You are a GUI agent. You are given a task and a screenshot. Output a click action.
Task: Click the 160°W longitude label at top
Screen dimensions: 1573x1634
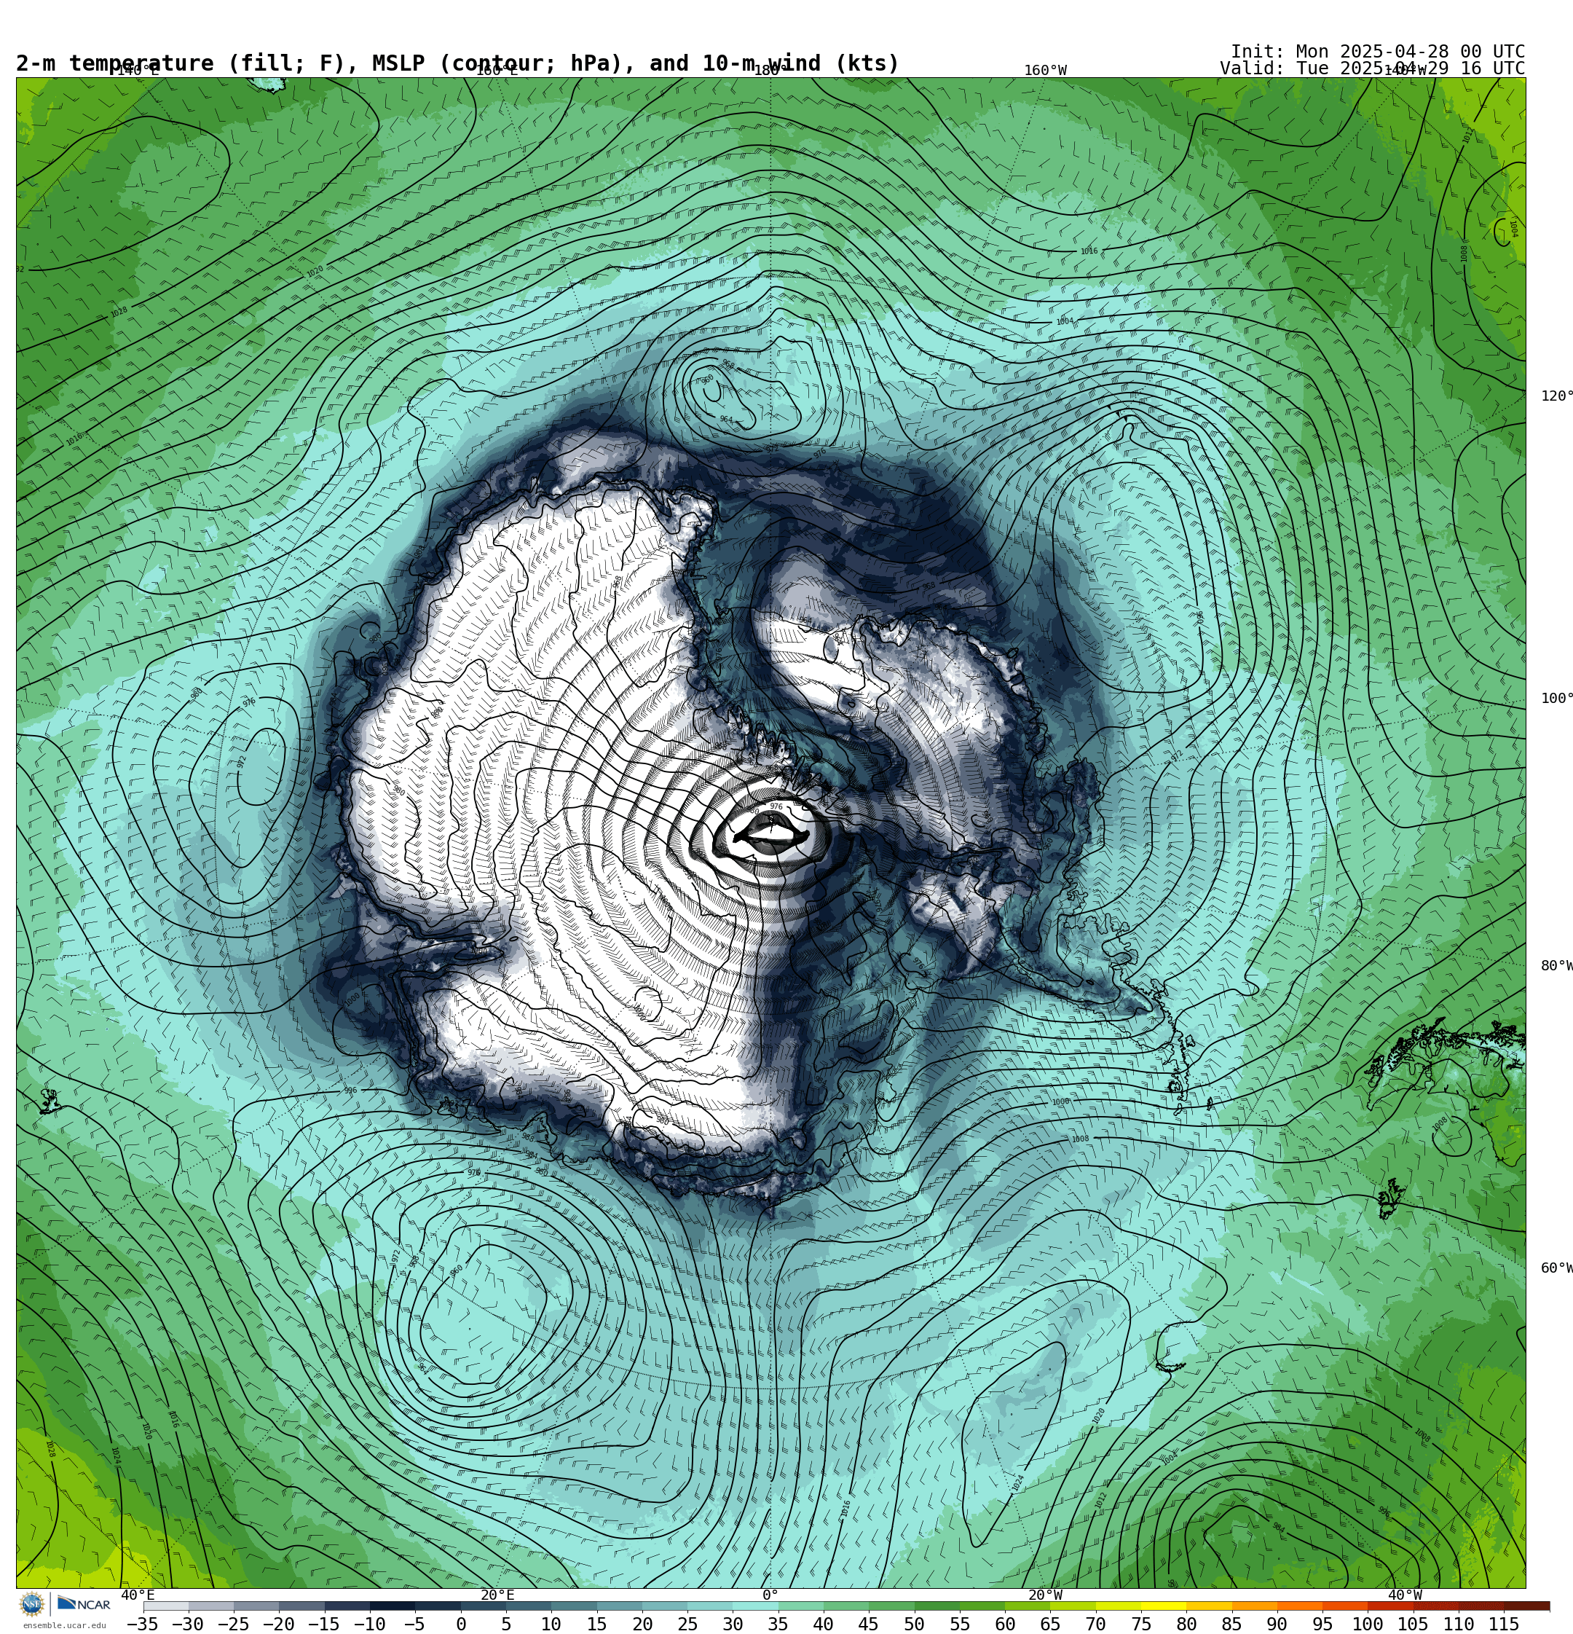pyautogui.click(x=1045, y=70)
